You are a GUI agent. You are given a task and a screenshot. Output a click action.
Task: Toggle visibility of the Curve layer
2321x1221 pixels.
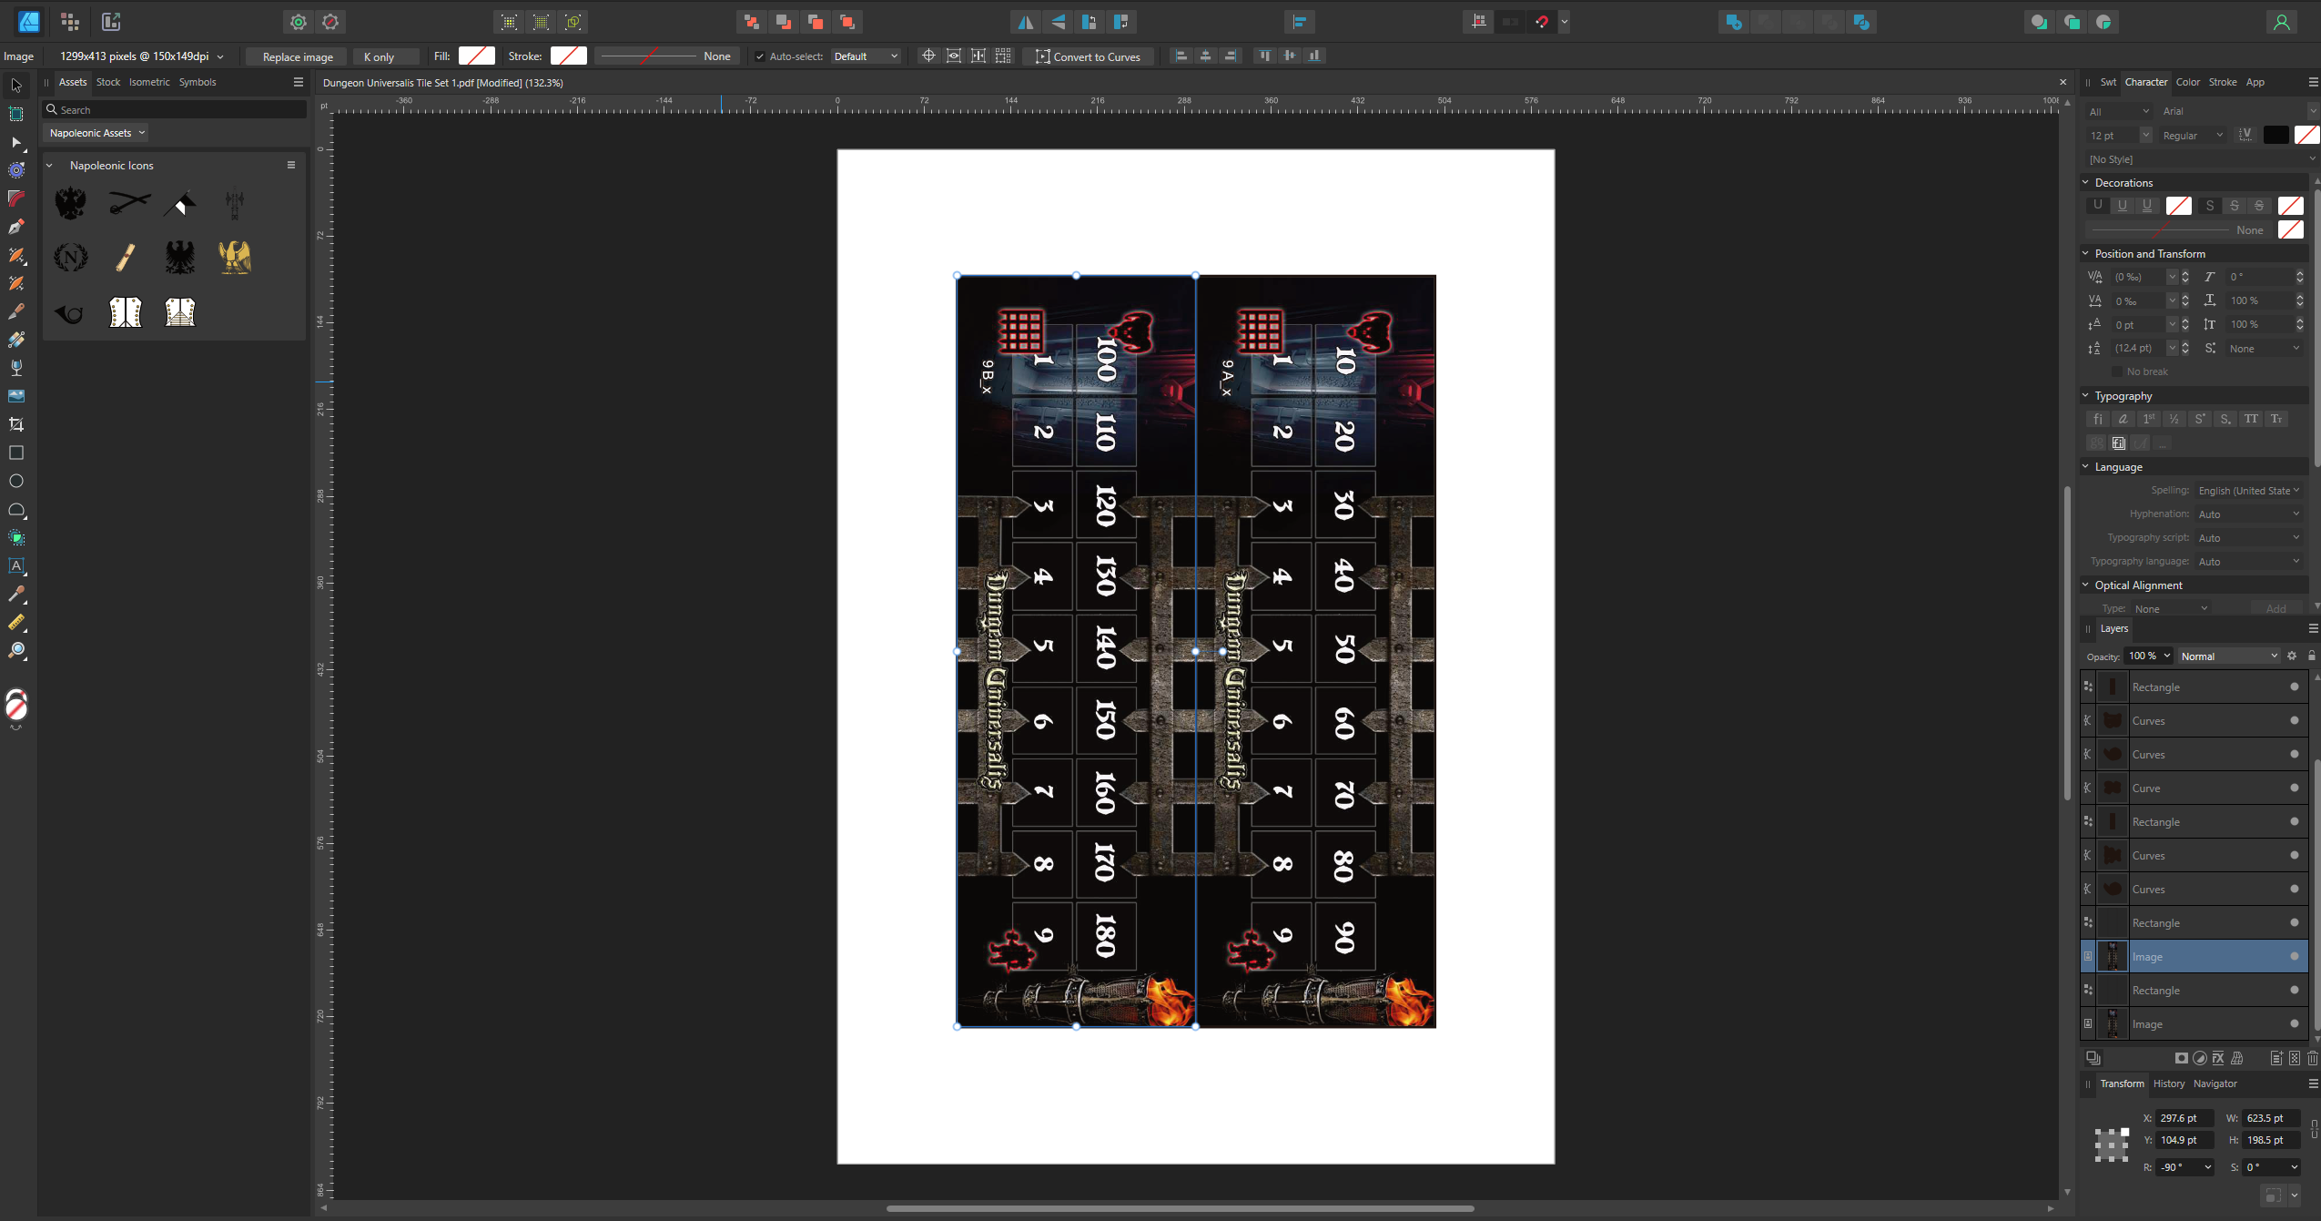tap(2294, 788)
